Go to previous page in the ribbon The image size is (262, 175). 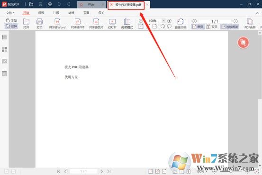194,21
